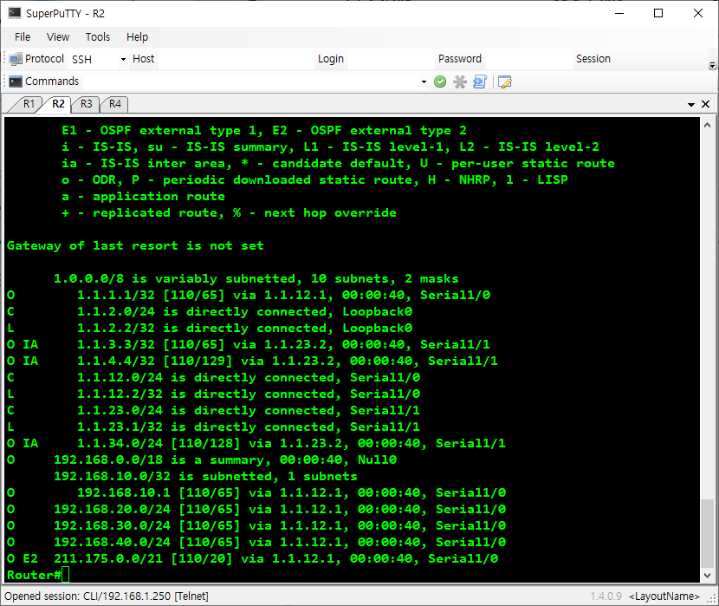
Task: Click the 1.1.4.4/32 inter-area route line
Action: click(x=252, y=361)
